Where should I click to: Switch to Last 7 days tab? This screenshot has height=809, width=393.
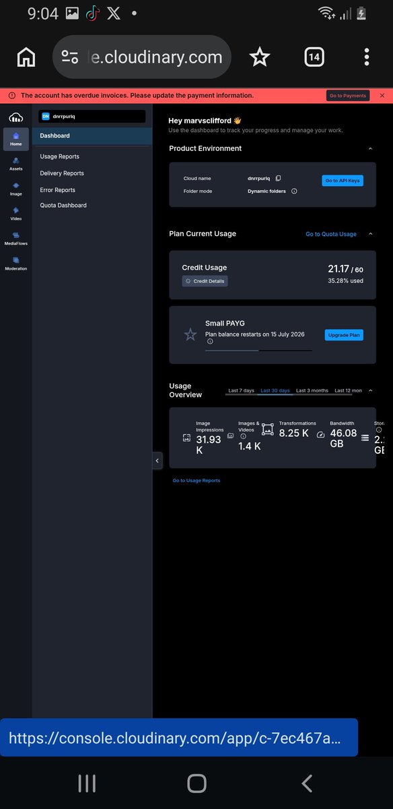coord(241,390)
